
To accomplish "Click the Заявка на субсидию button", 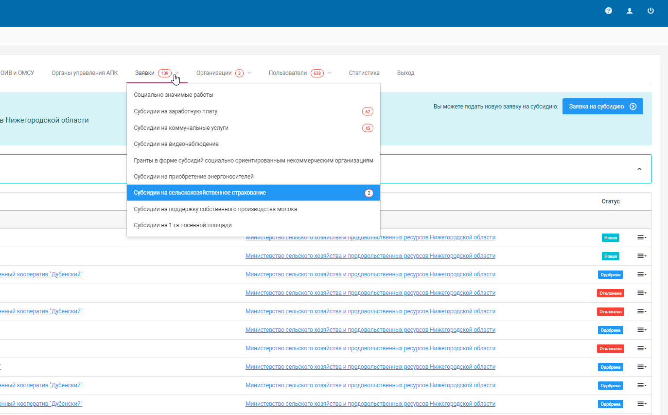I will [x=602, y=107].
